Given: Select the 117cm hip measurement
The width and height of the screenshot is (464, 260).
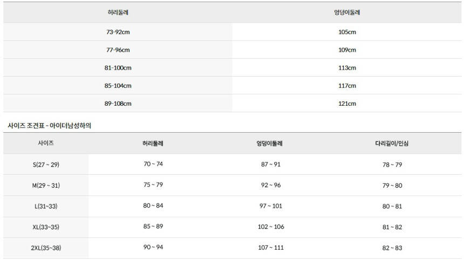Looking at the screenshot, I should 347,86.
